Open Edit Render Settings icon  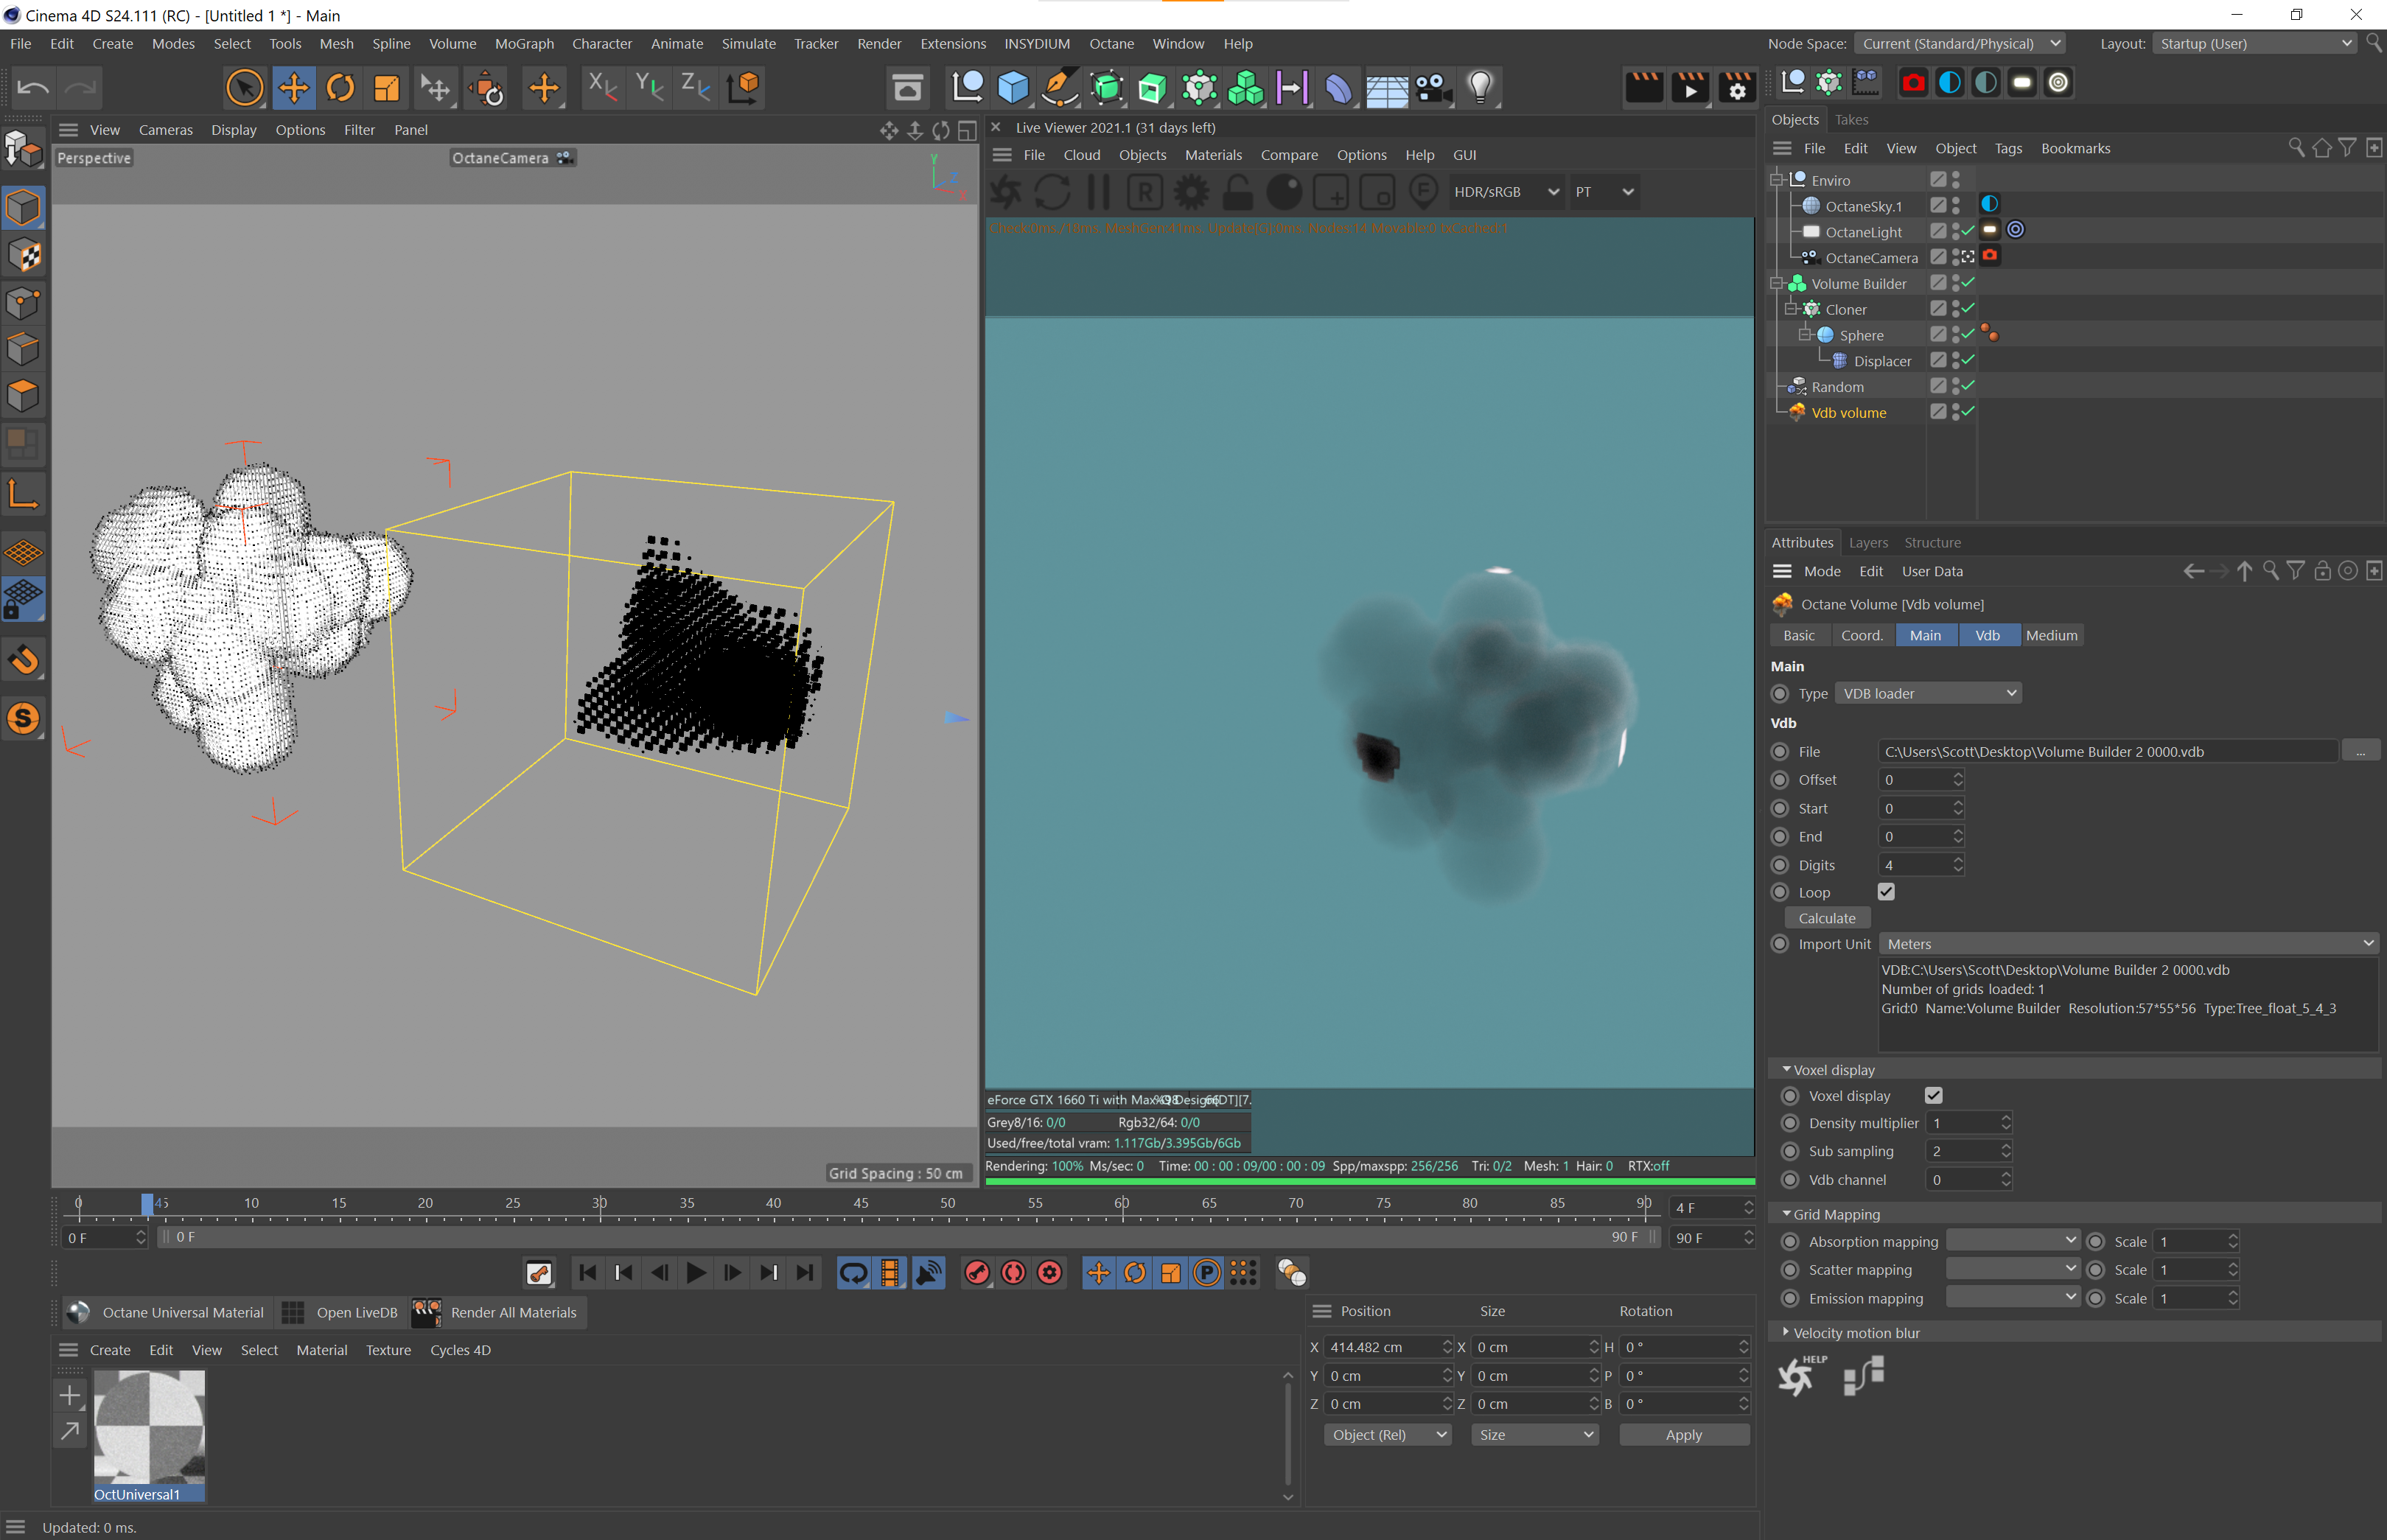(1737, 88)
